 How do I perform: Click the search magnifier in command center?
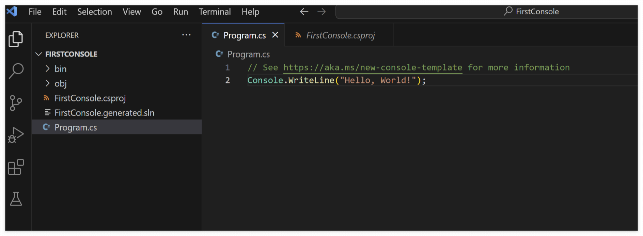point(508,11)
